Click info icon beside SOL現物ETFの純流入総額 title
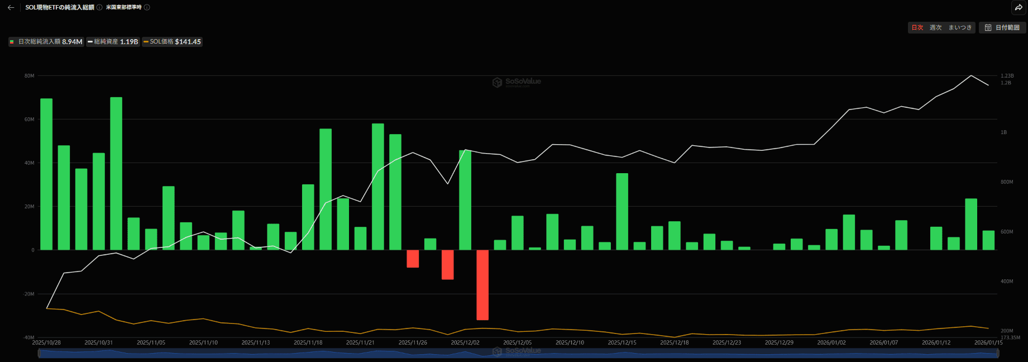The width and height of the screenshot is (1028, 362). click(x=99, y=8)
